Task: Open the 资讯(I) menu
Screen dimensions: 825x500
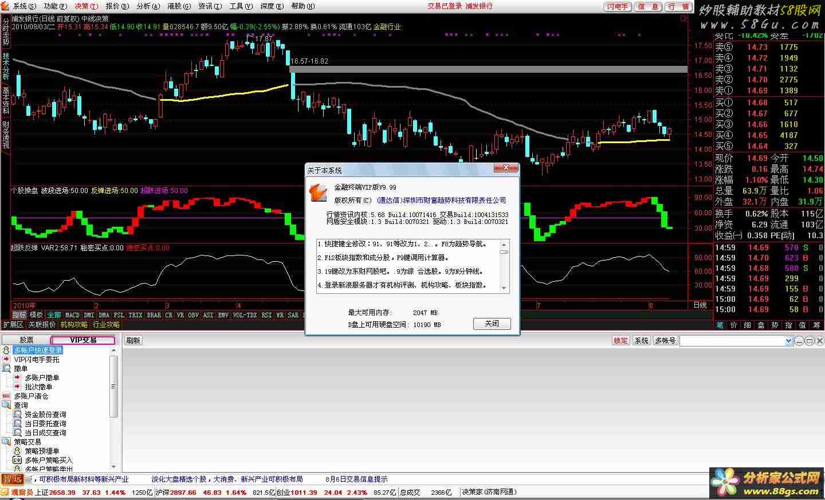Action: [210, 6]
